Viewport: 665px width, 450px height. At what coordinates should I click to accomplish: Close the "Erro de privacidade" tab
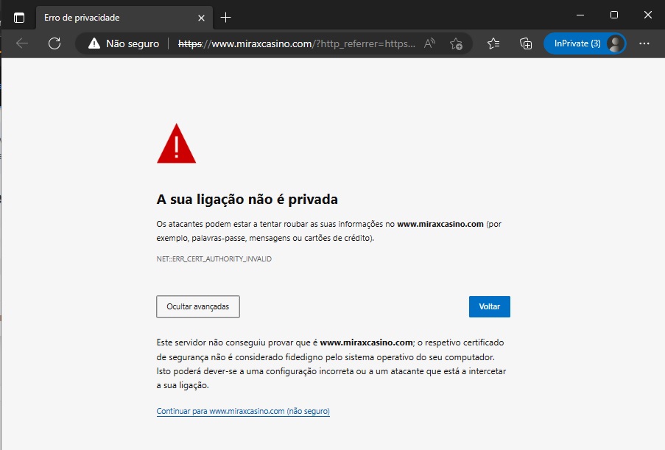(x=201, y=18)
